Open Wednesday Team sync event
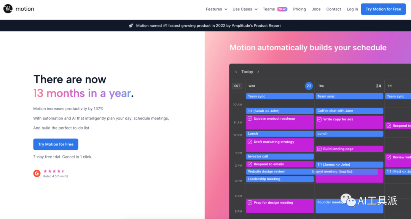Screen dimensions: 411x219 tap(280, 96)
